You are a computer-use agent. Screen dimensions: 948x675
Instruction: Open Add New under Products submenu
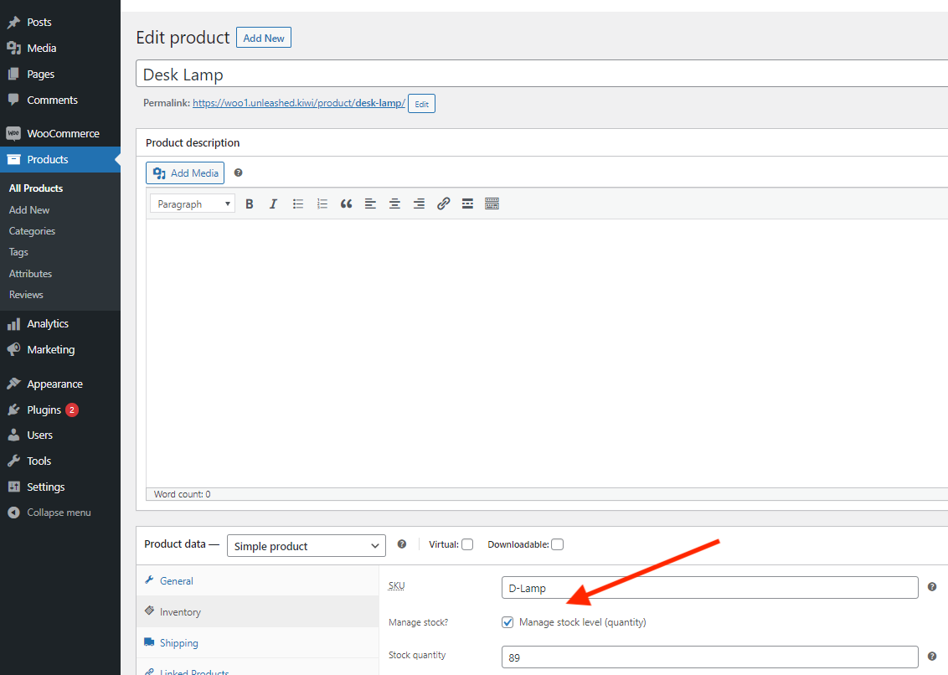(x=29, y=210)
